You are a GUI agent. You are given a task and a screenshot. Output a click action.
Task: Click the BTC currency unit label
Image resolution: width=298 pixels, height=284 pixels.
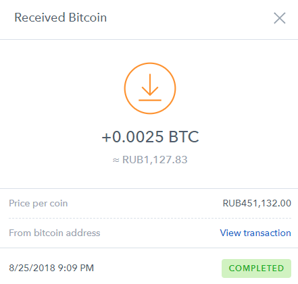(184, 136)
